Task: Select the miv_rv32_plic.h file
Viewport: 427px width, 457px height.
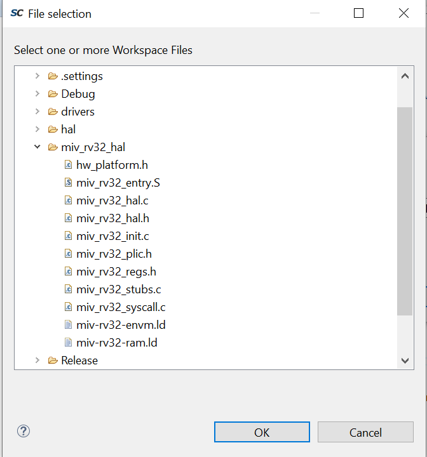Action: pyautogui.click(x=114, y=254)
